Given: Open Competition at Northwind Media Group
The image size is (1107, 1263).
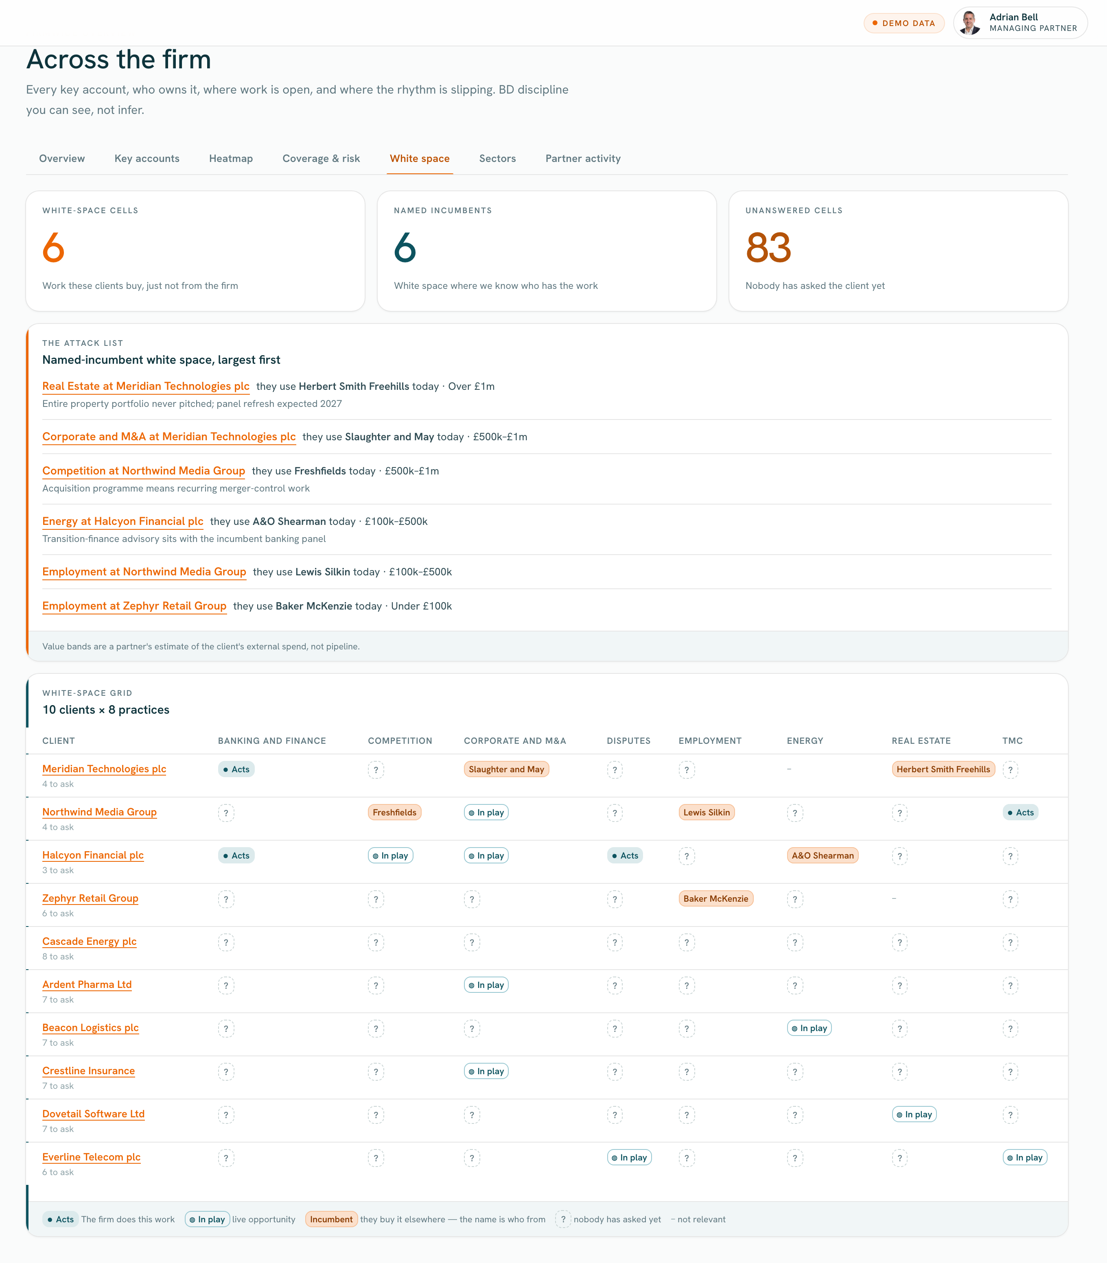Looking at the screenshot, I should click(x=143, y=471).
